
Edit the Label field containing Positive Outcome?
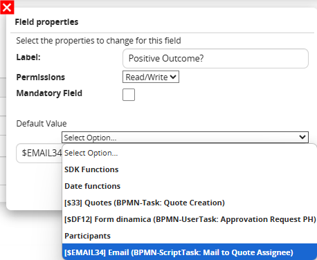[215, 58]
